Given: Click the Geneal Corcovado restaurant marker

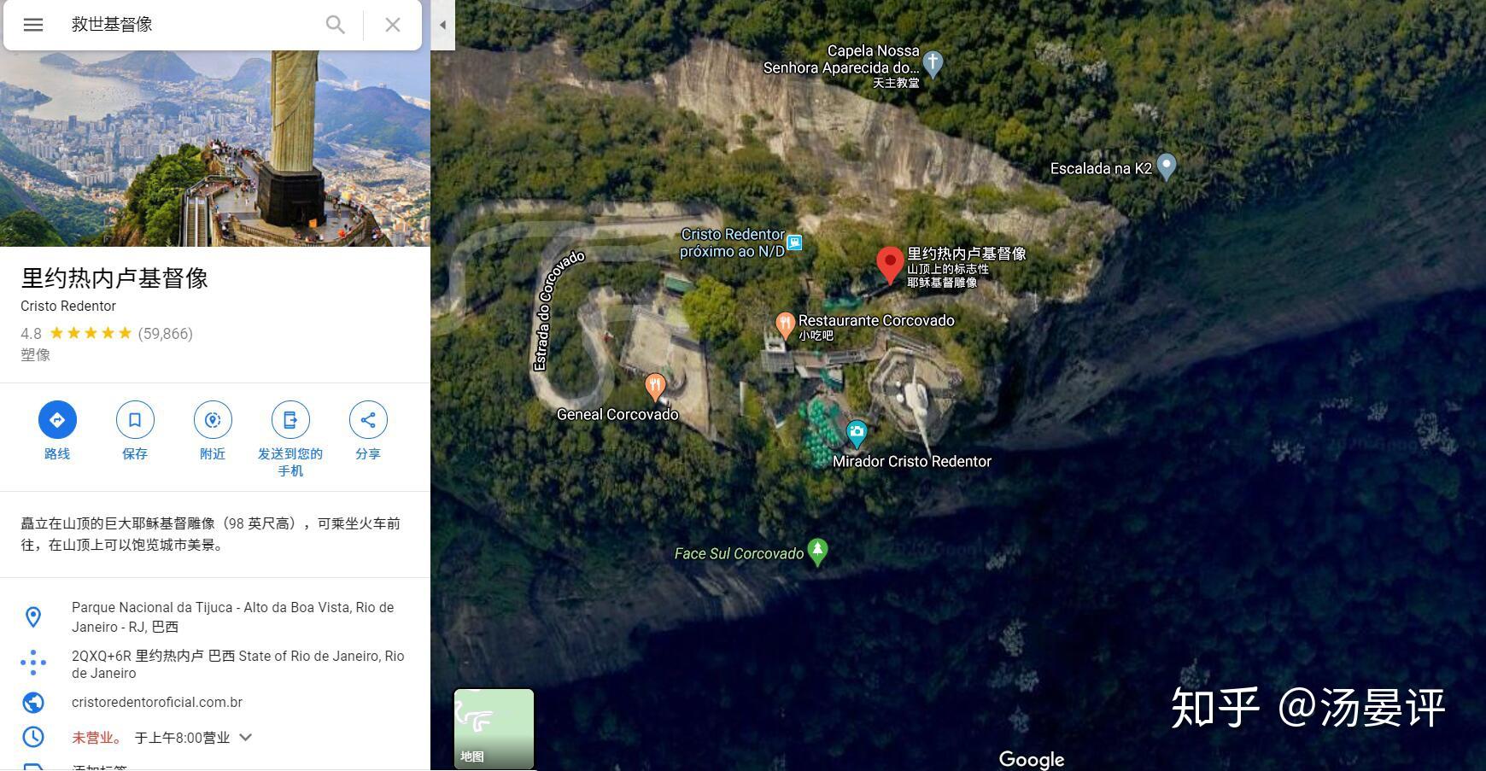Looking at the screenshot, I should tap(655, 388).
